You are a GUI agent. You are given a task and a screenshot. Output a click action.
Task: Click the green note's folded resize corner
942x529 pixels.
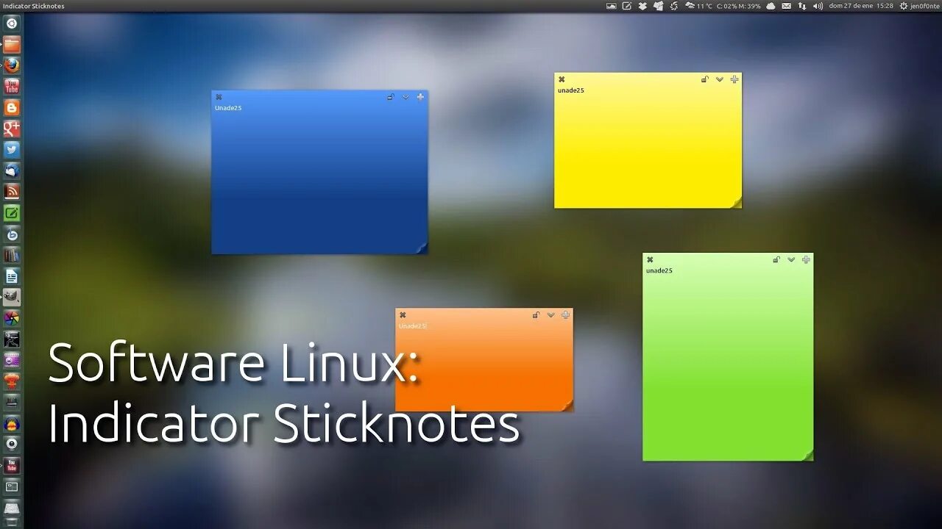807,456
